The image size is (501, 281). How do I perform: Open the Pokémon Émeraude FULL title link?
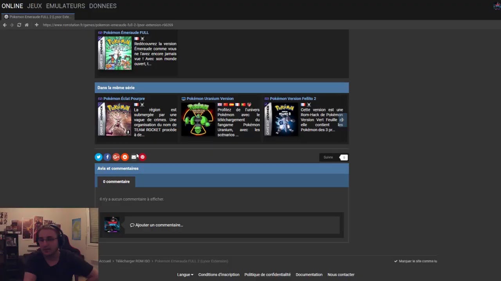(126, 32)
